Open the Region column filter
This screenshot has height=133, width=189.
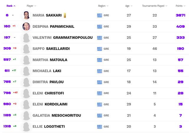103,6
